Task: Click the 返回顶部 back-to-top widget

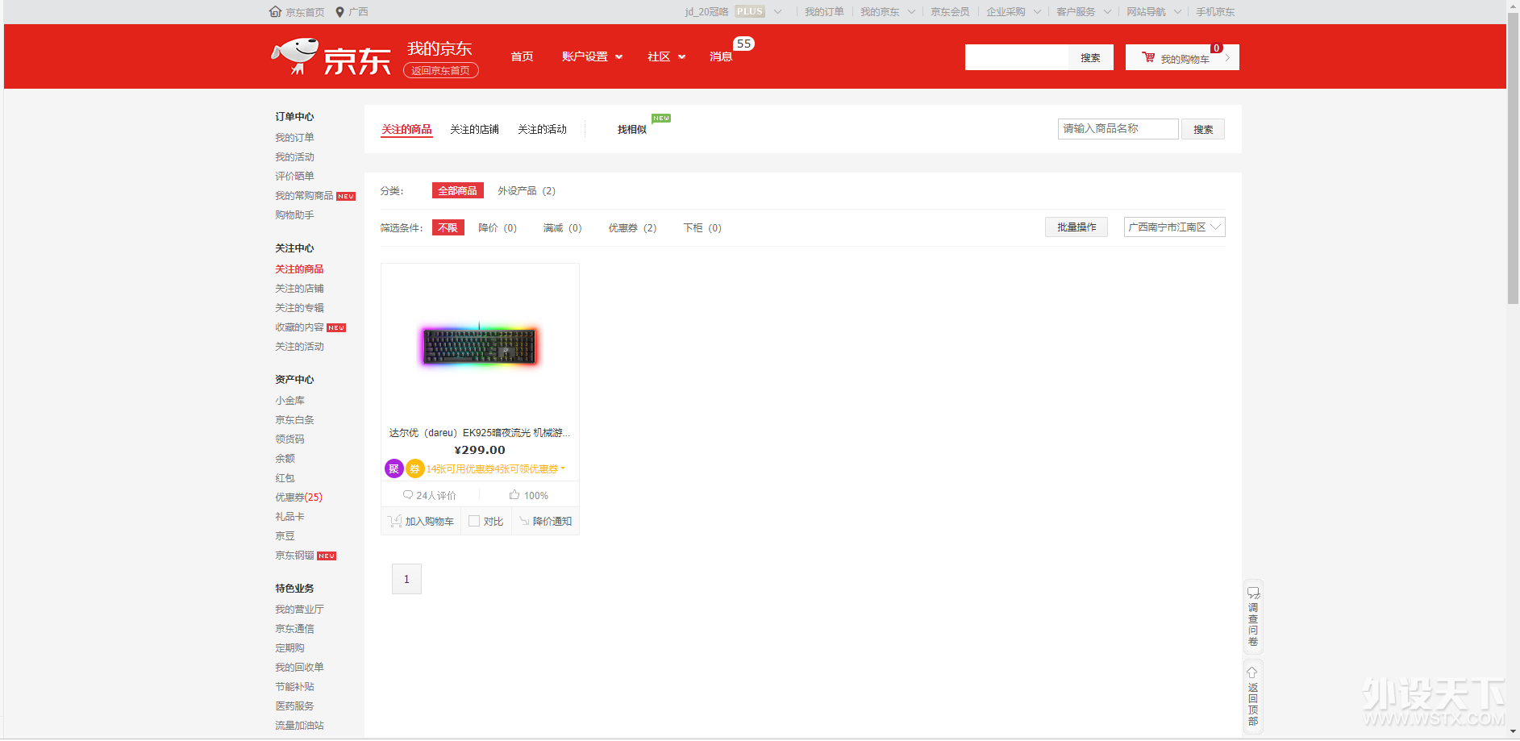Action: tap(1253, 697)
